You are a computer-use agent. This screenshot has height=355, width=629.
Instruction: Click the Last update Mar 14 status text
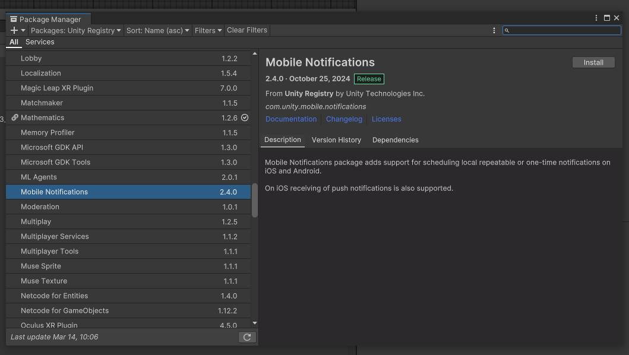click(55, 337)
